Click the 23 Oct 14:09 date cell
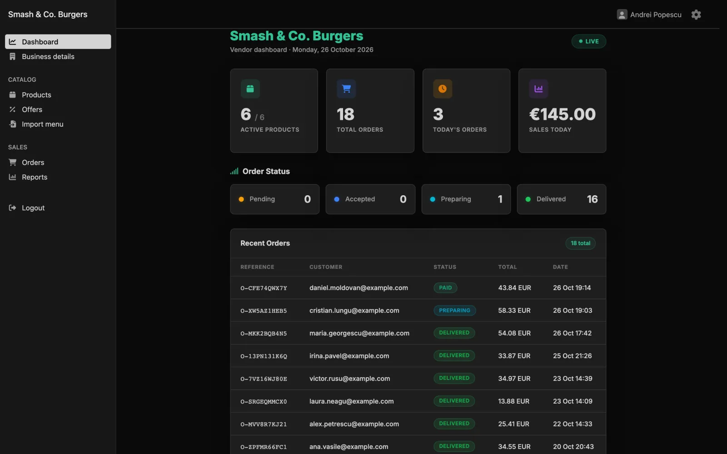The width and height of the screenshot is (727, 454). pos(573,401)
